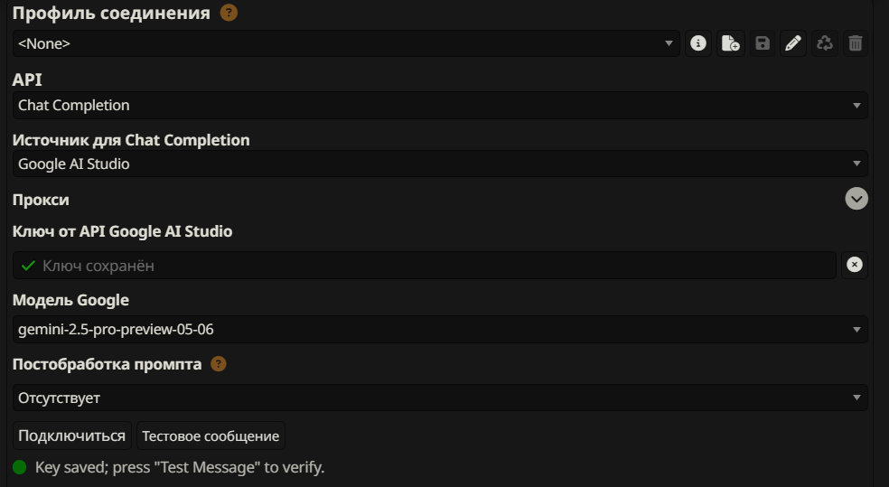Expand the Прокси section chevron

856,199
